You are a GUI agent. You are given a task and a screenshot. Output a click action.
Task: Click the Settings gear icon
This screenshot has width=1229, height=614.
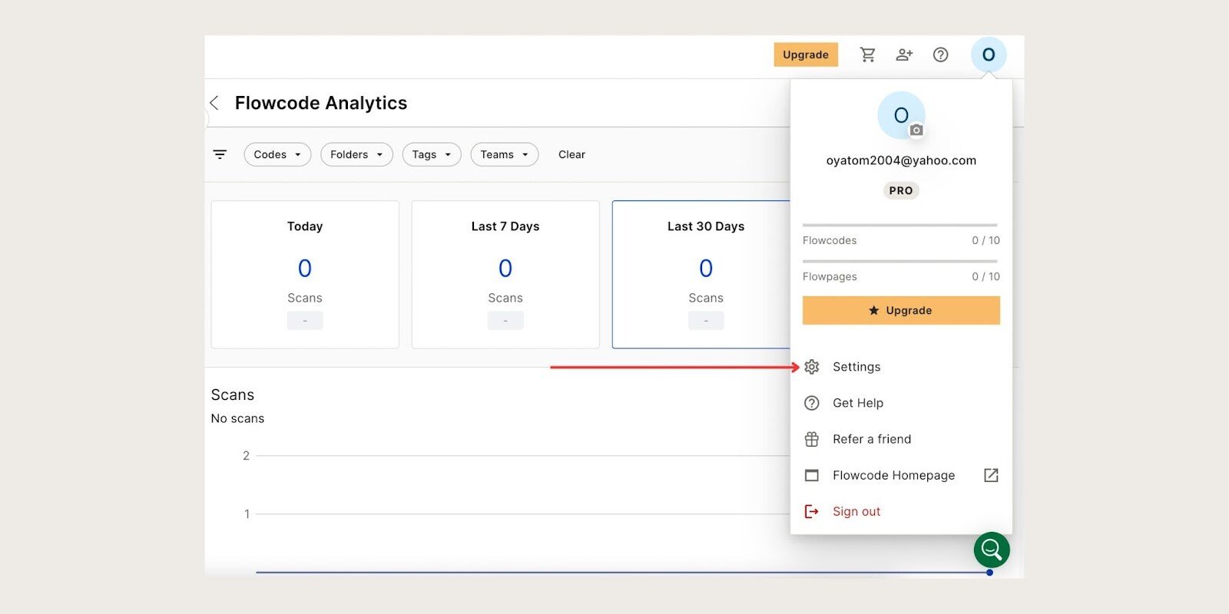coord(812,367)
